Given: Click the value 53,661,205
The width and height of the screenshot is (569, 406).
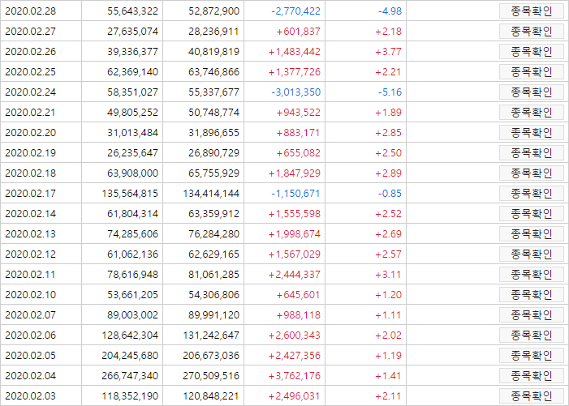Looking at the screenshot, I should (132, 295).
